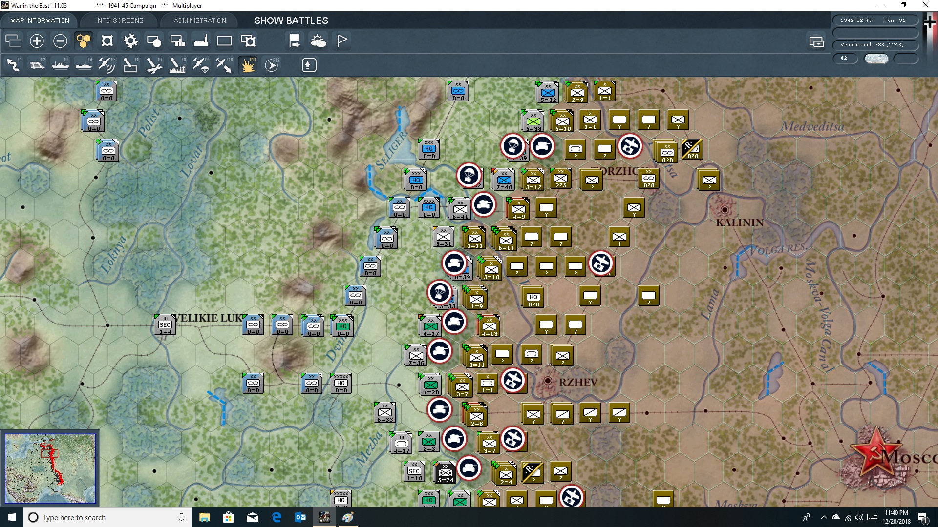Select the F8 bomb city mode

click(177, 65)
